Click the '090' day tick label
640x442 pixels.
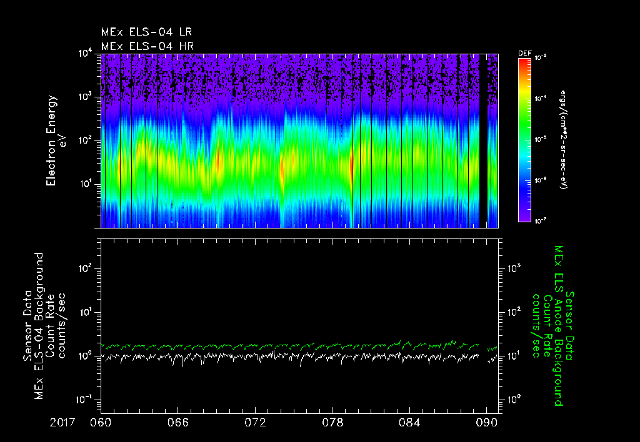[x=487, y=423]
